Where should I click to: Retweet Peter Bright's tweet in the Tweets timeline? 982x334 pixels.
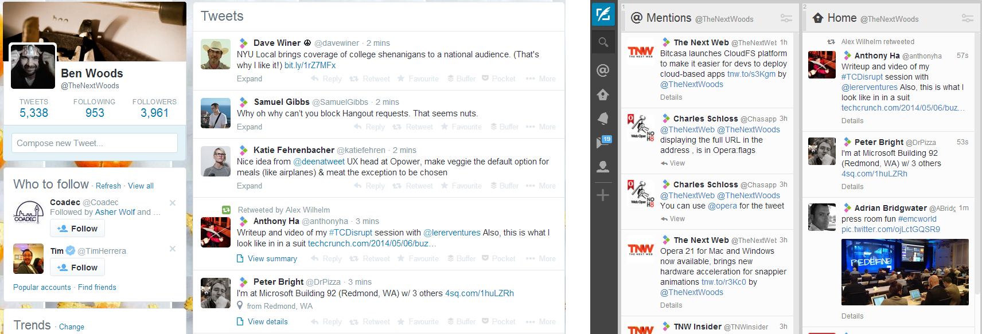pyautogui.click(x=370, y=321)
